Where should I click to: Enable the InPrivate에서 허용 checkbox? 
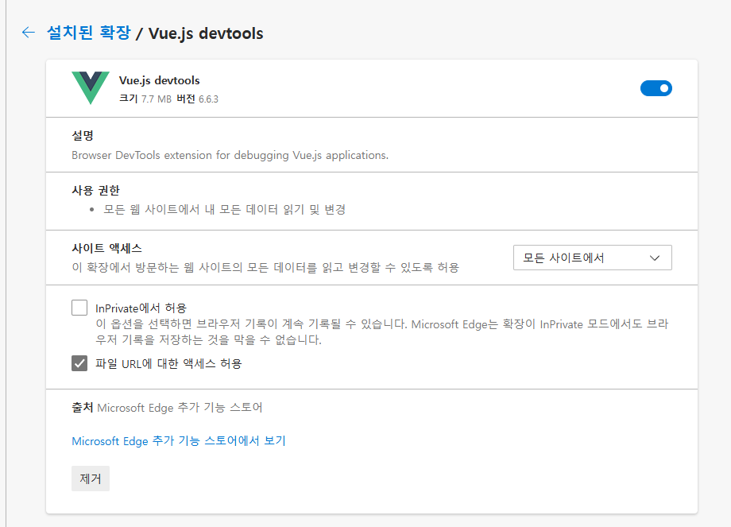point(79,308)
